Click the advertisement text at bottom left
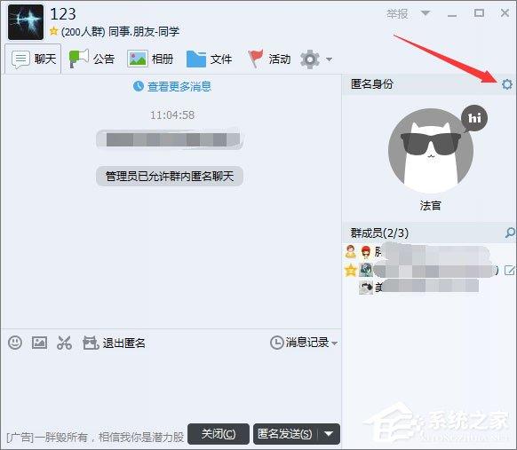The width and height of the screenshot is (517, 450). tap(95, 438)
